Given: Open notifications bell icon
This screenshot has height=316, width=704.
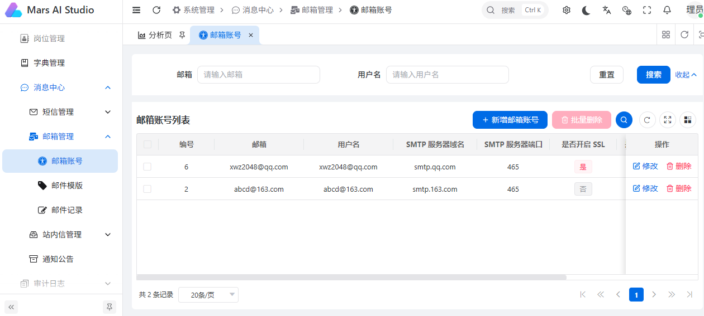Looking at the screenshot, I should [667, 10].
